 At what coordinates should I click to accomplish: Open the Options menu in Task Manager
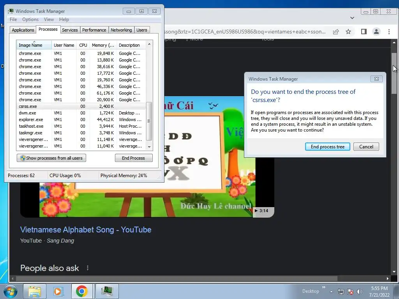click(30, 19)
